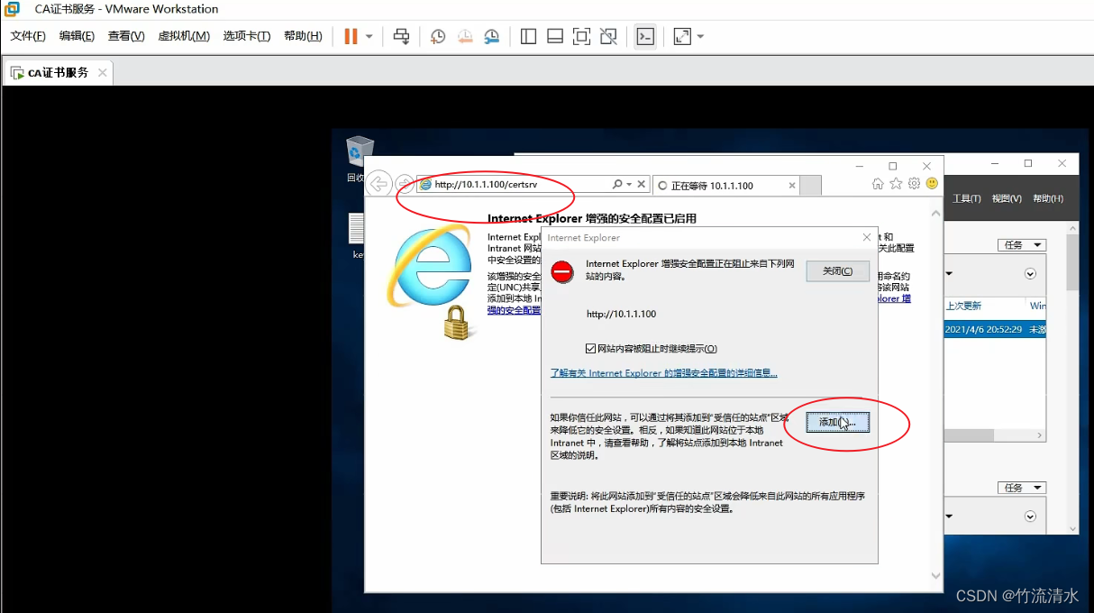1094x613 pixels.
Task: Click the stretch guest display icon
Action: [682, 36]
